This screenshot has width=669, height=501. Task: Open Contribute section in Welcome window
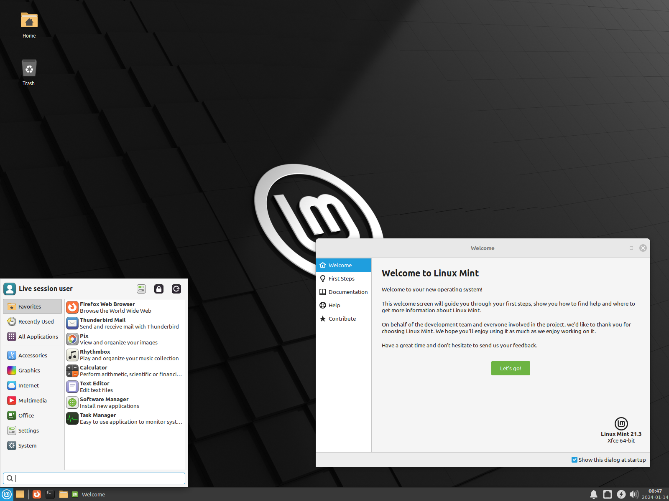[344, 319]
